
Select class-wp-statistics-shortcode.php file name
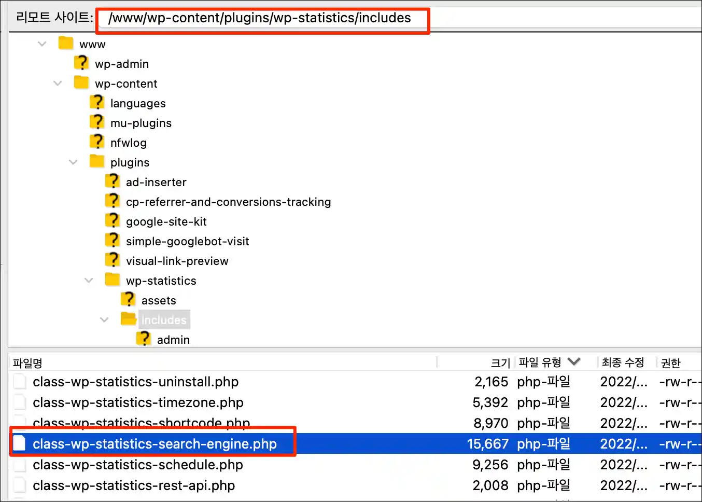pyautogui.click(x=141, y=424)
